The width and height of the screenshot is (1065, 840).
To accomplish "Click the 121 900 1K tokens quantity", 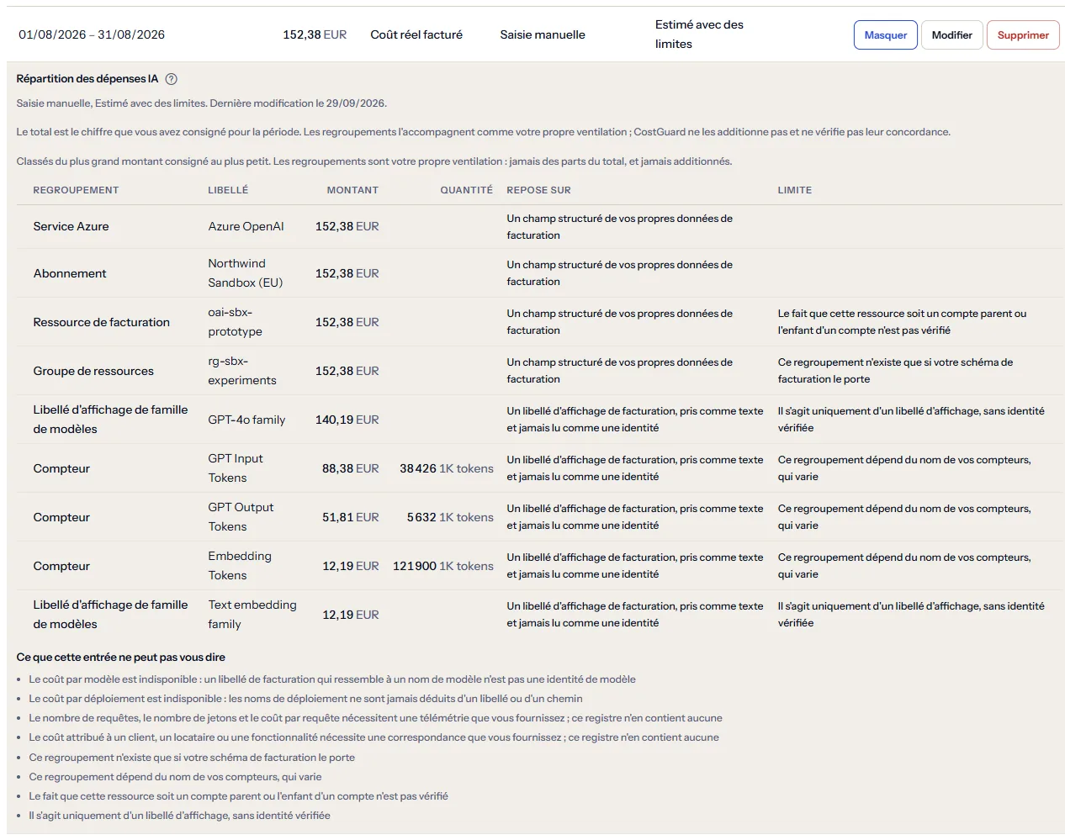I will pos(443,566).
